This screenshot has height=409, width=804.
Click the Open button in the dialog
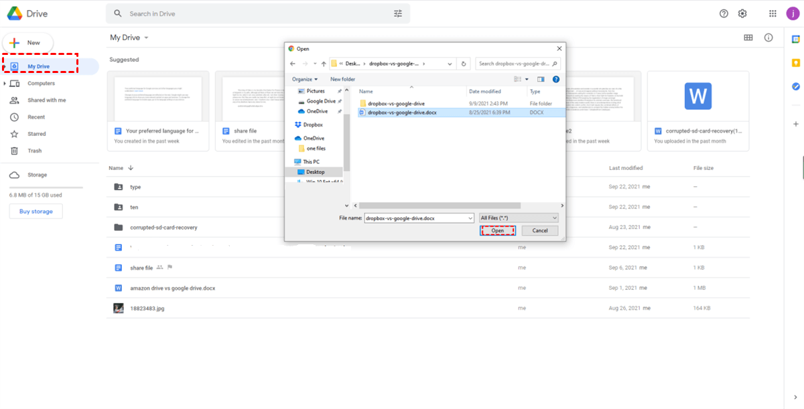pyautogui.click(x=498, y=230)
